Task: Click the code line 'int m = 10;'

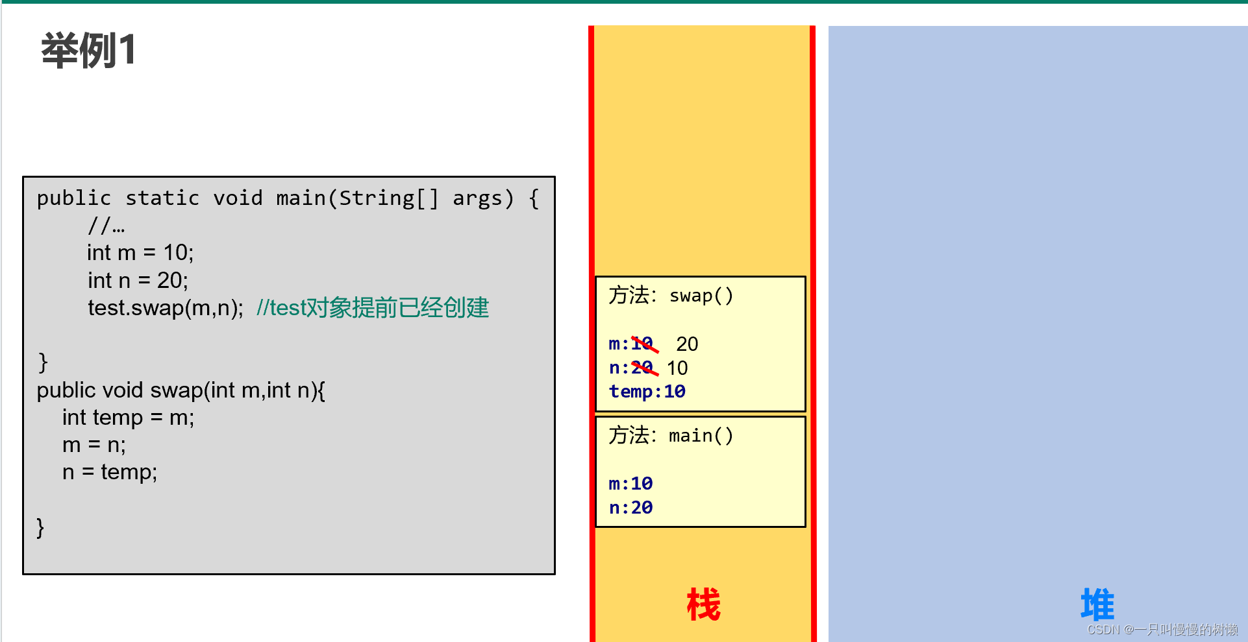Action: coord(140,252)
